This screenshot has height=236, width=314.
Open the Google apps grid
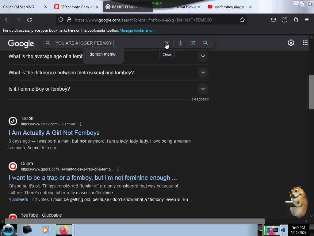pyautogui.click(x=305, y=43)
